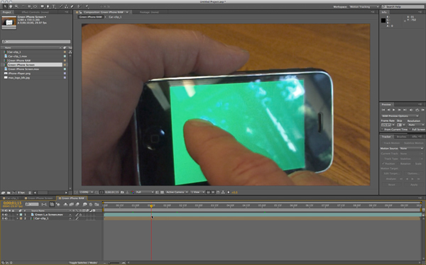
Task: Switch to the Footage (none) tab
Action: click(149, 12)
